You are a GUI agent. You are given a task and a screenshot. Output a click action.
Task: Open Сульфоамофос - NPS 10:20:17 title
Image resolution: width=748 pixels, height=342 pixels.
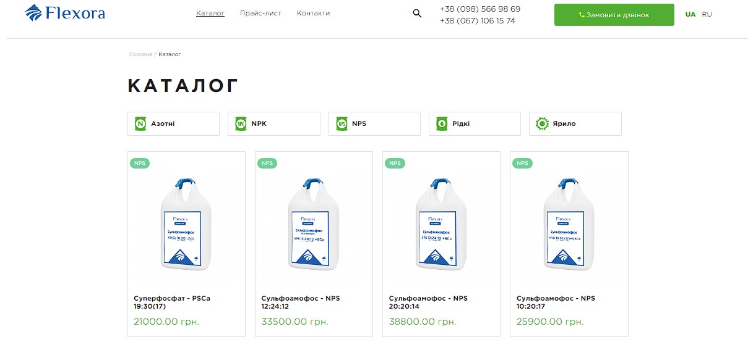click(556, 302)
